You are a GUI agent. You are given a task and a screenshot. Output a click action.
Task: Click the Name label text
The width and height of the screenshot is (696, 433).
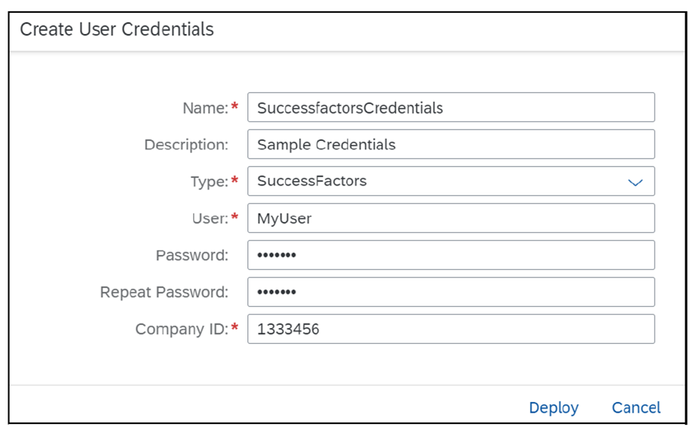(204, 109)
